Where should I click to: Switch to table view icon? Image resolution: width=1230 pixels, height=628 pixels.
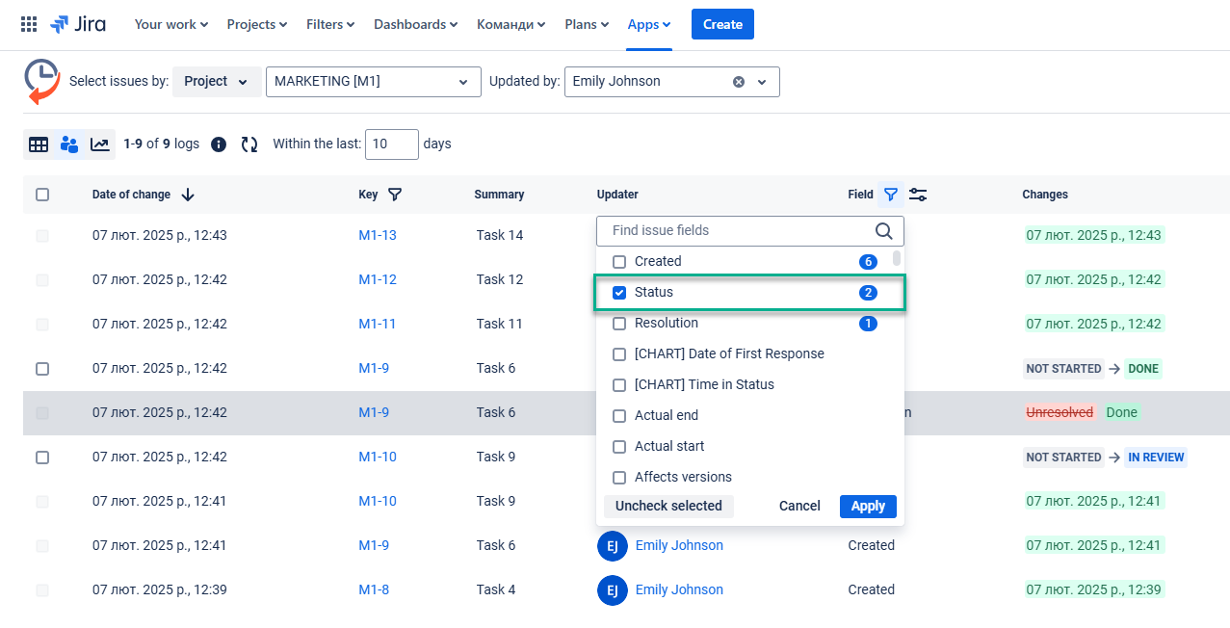tap(39, 144)
